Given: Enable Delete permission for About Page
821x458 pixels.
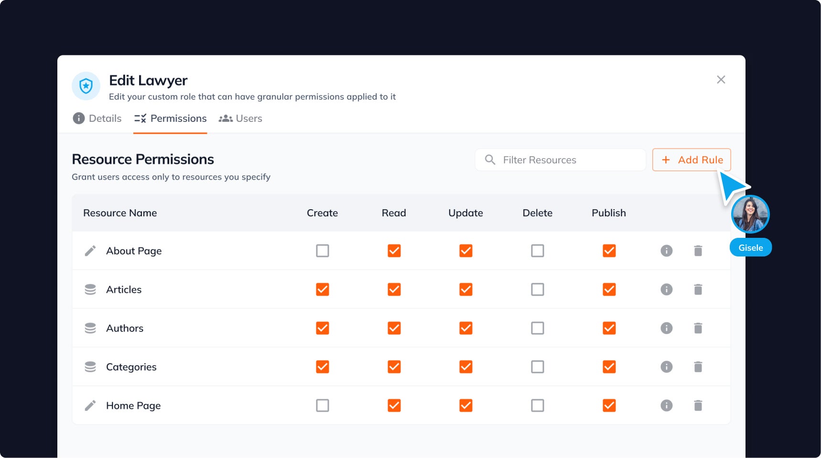Looking at the screenshot, I should point(538,251).
